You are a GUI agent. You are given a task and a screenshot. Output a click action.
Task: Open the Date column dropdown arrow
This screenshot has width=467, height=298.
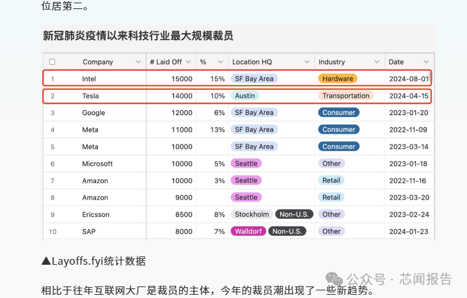(x=426, y=62)
